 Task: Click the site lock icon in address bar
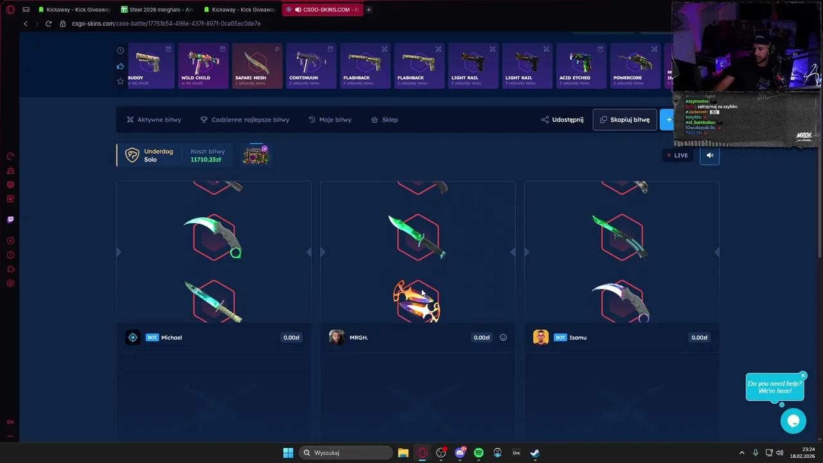[x=62, y=24]
